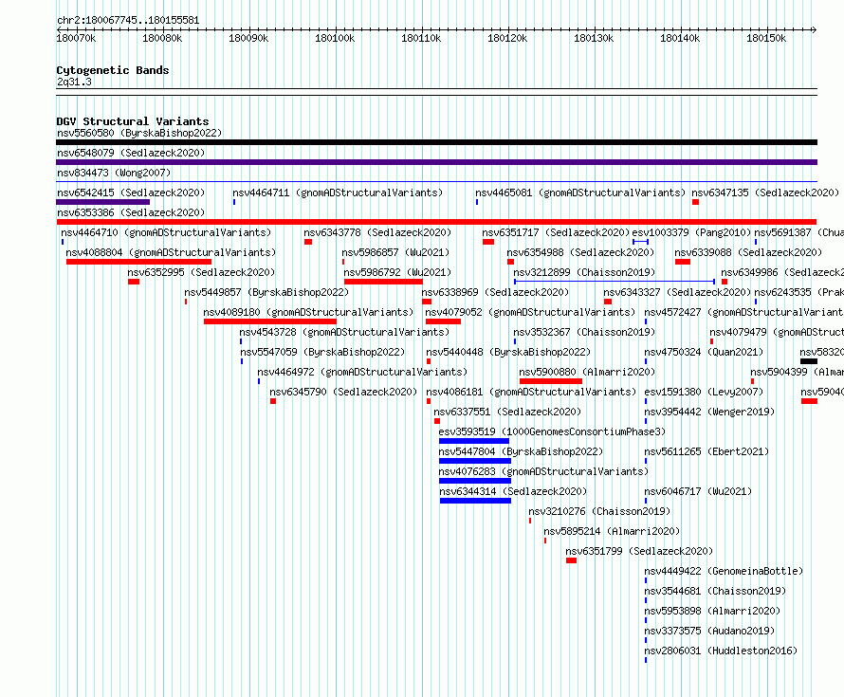This screenshot has height=697, width=844.
Task: Select the purple nsv6542415 bar
Action: pos(102,202)
